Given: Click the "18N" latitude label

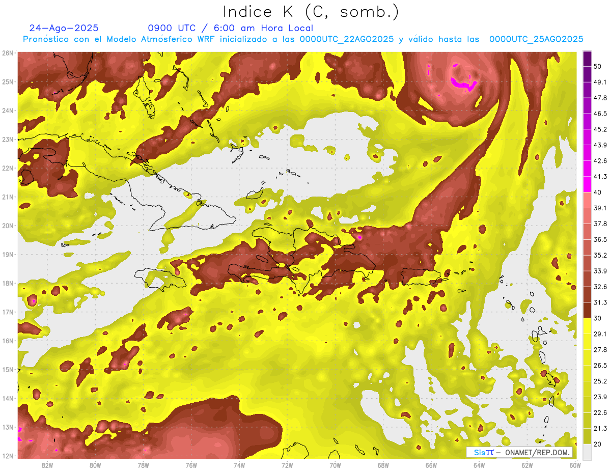Looking at the screenshot, I should click(8, 284).
